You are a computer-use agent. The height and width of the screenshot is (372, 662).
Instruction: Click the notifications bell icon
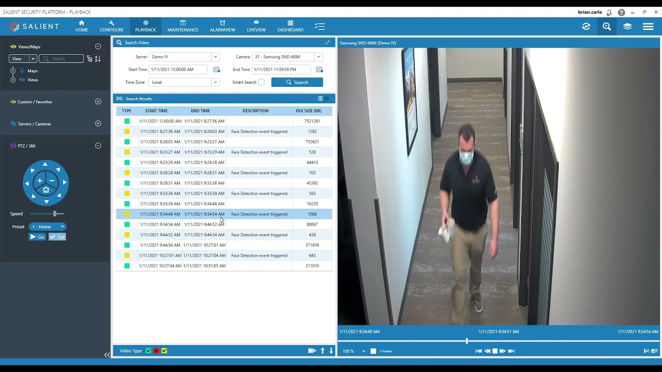[609, 12]
